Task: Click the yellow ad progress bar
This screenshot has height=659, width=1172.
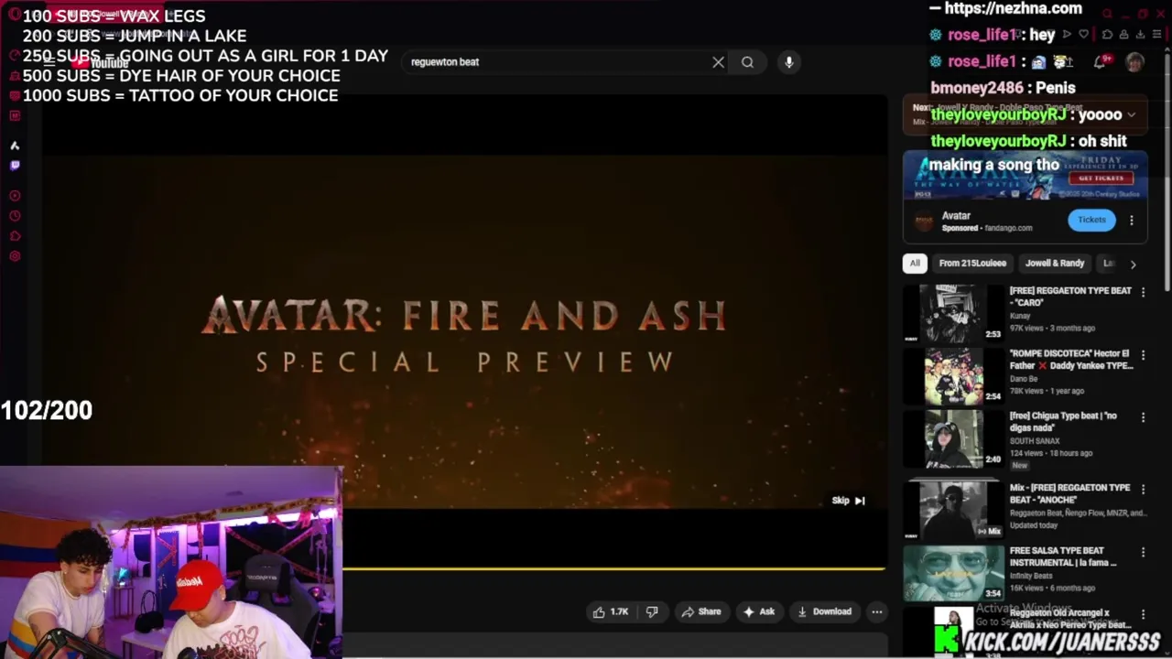Action: coord(613,568)
